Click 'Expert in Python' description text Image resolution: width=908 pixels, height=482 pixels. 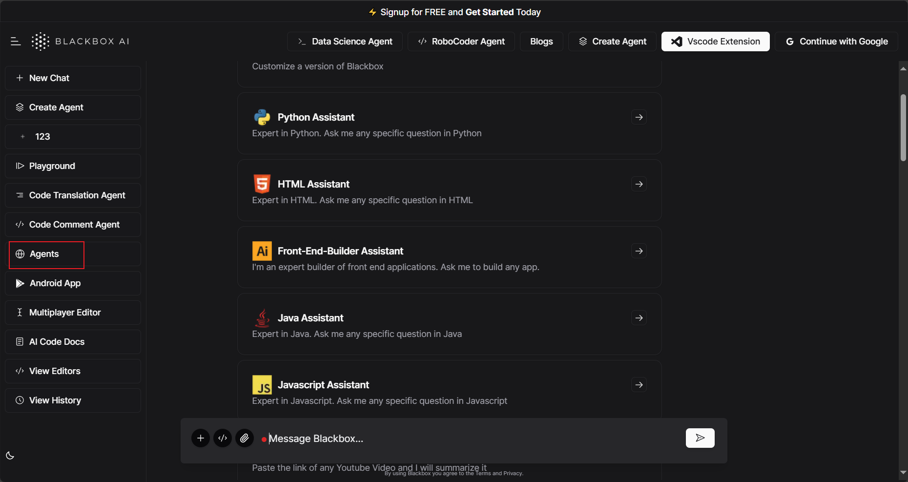click(367, 133)
